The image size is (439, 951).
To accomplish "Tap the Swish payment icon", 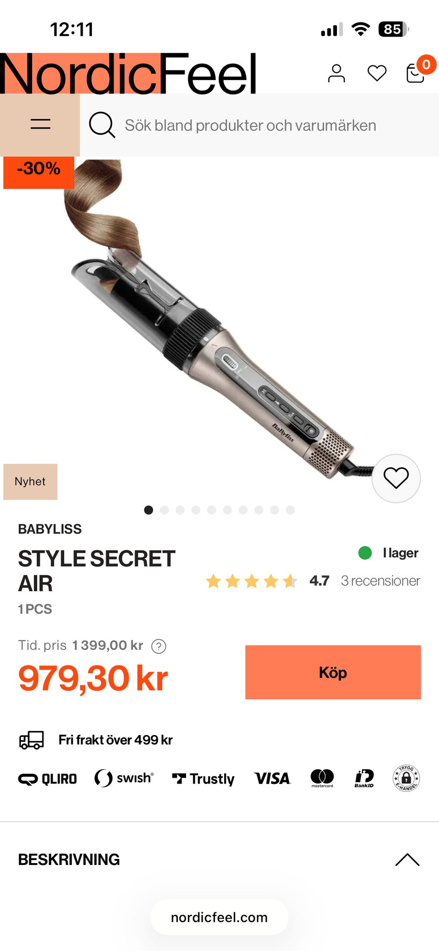I will (124, 778).
